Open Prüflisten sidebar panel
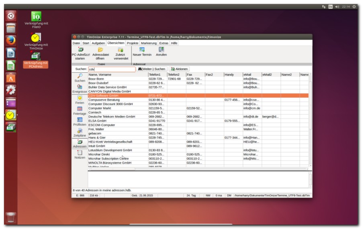 80,122
